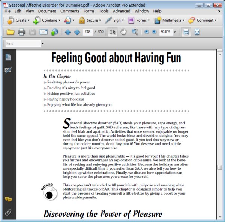
Task: Open the zoom percentage dropdown
Action: (175, 32)
